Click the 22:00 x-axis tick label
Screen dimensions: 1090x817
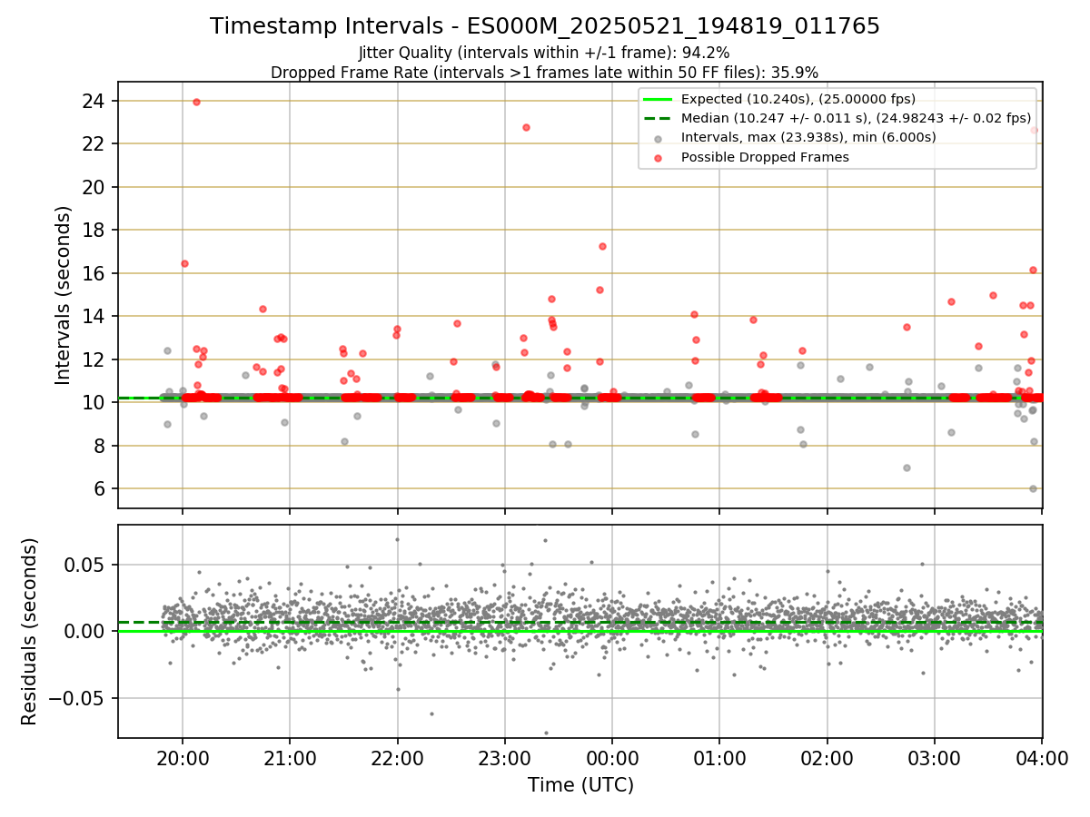point(397,757)
